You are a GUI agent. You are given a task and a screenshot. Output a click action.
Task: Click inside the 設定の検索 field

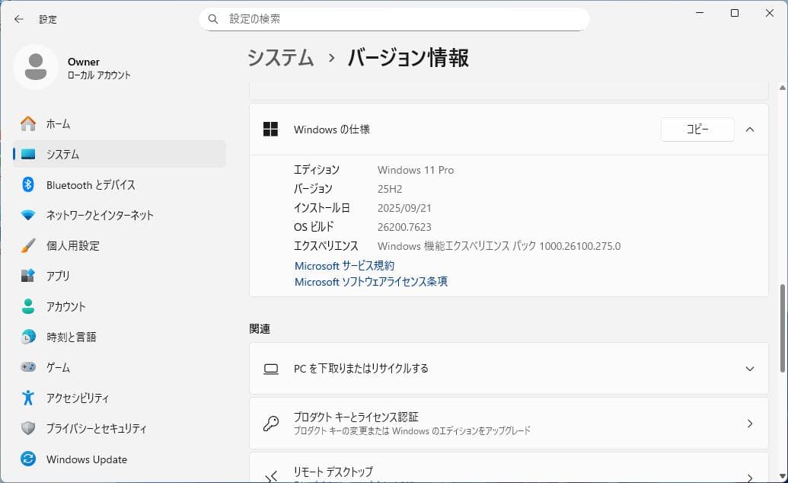click(343, 18)
